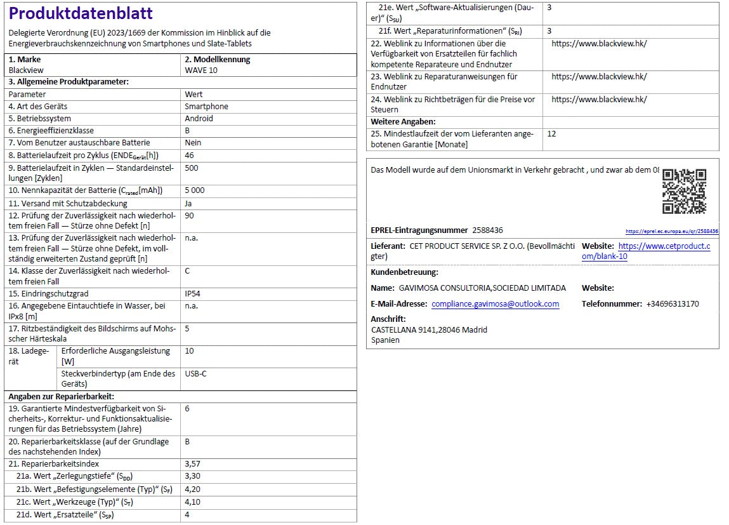Screen dimensions: 729x525
Task: Click the phone number +34696313170
Action: tap(673, 304)
